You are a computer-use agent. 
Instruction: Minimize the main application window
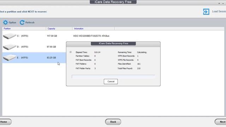[223, 3]
